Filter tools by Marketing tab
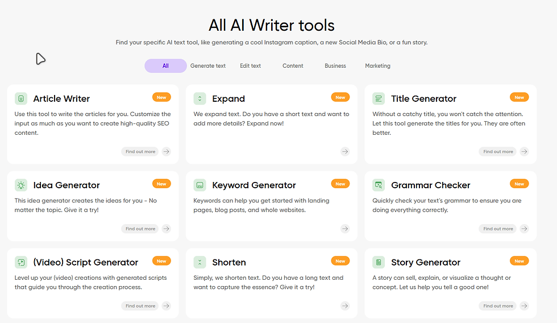 377,66
